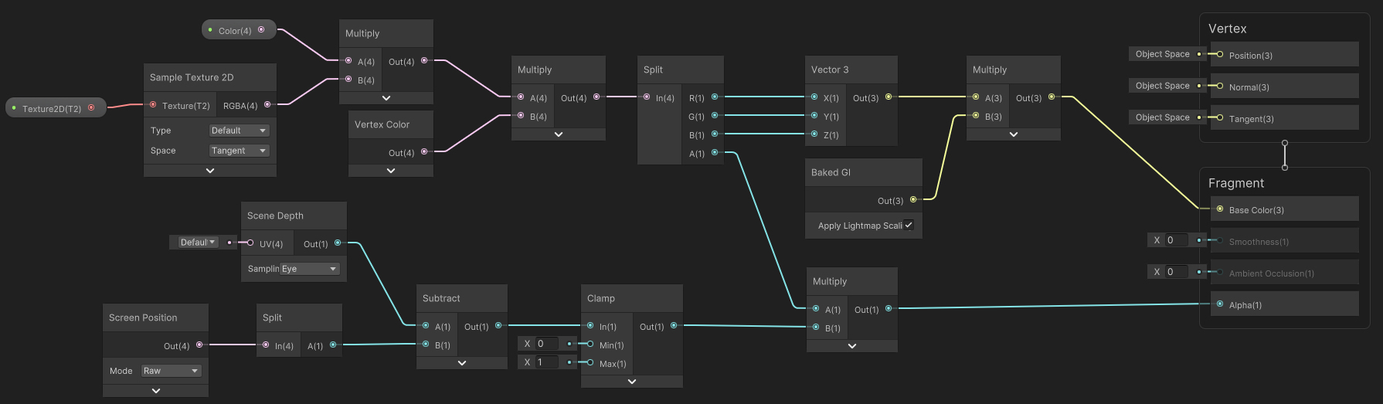The image size is (1383, 404).
Task: Click the Subtract node B(1) input port
Action: pos(426,344)
